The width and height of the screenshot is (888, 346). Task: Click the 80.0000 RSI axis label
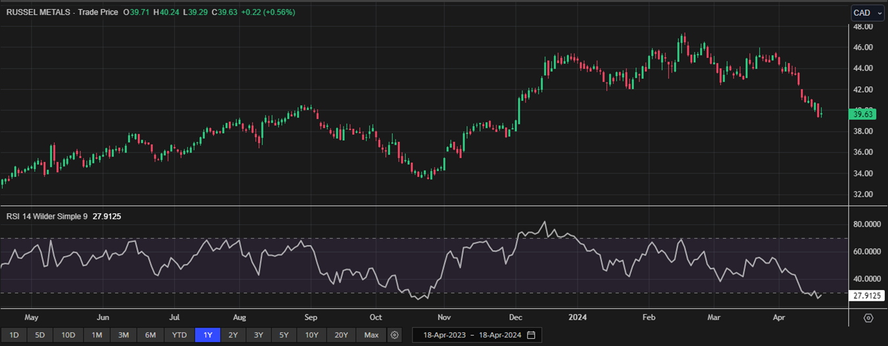[866, 224]
